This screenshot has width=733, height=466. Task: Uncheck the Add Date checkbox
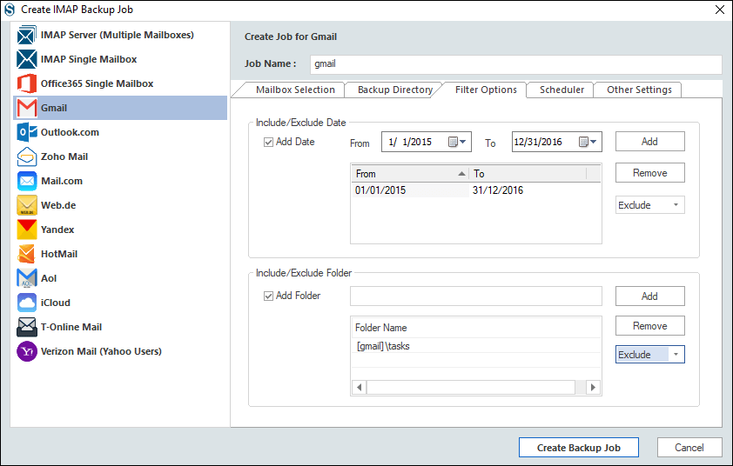click(268, 142)
